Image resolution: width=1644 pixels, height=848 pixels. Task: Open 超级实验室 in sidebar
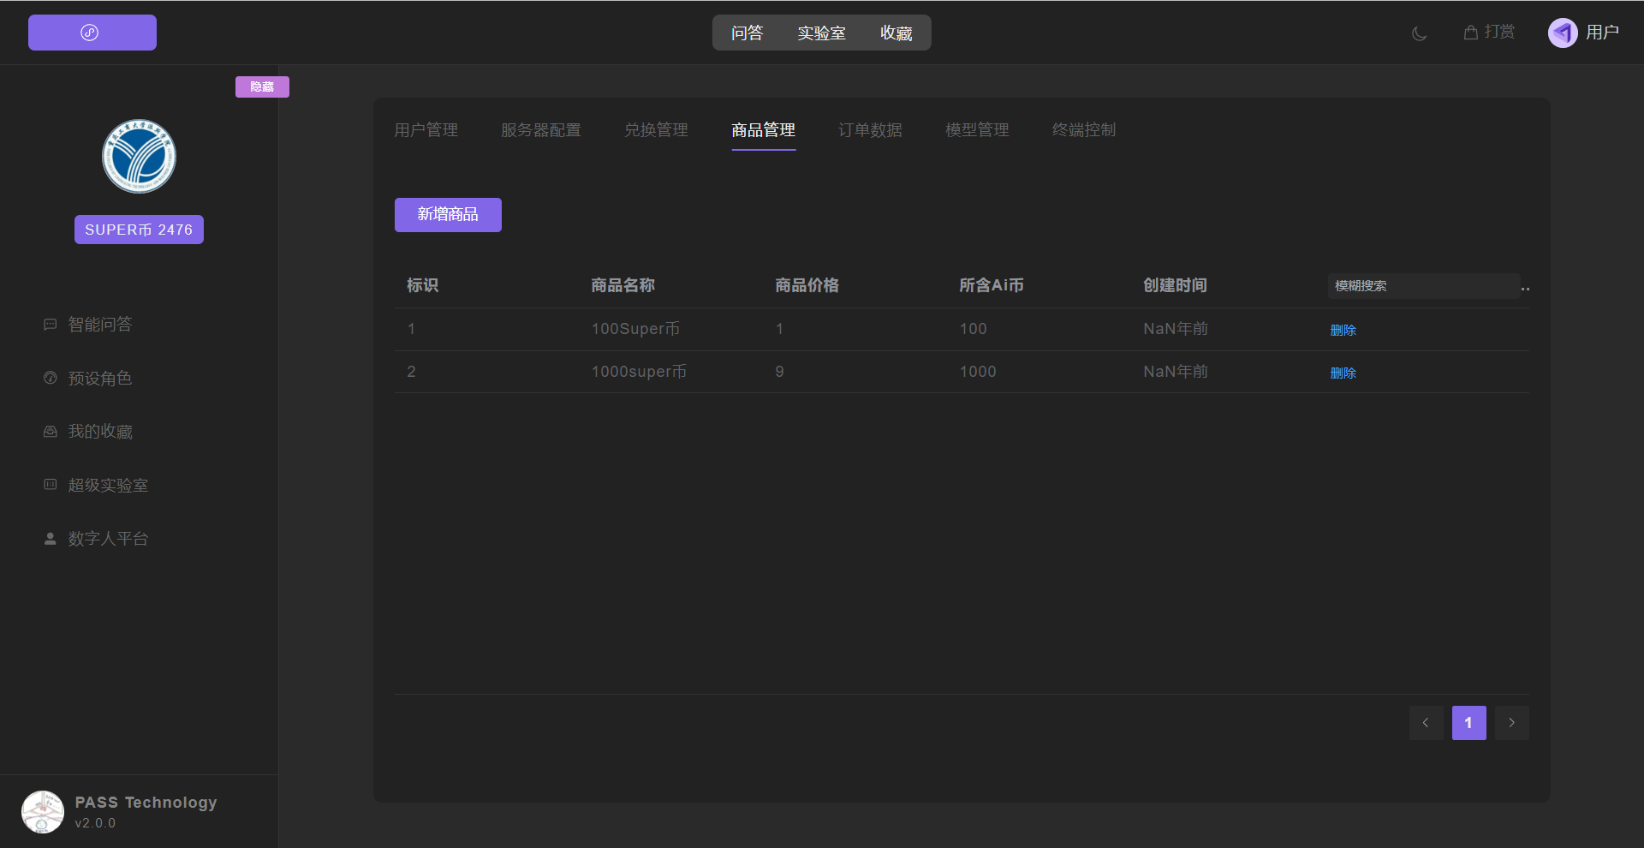107,486
